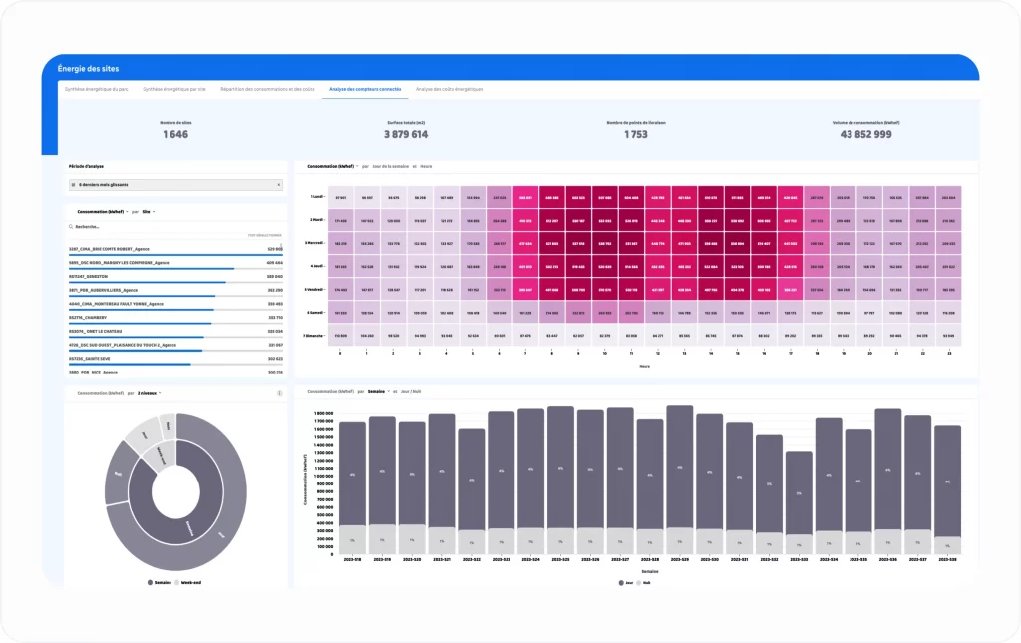Toggle the Jour legend under bar chart

pyautogui.click(x=624, y=581)
